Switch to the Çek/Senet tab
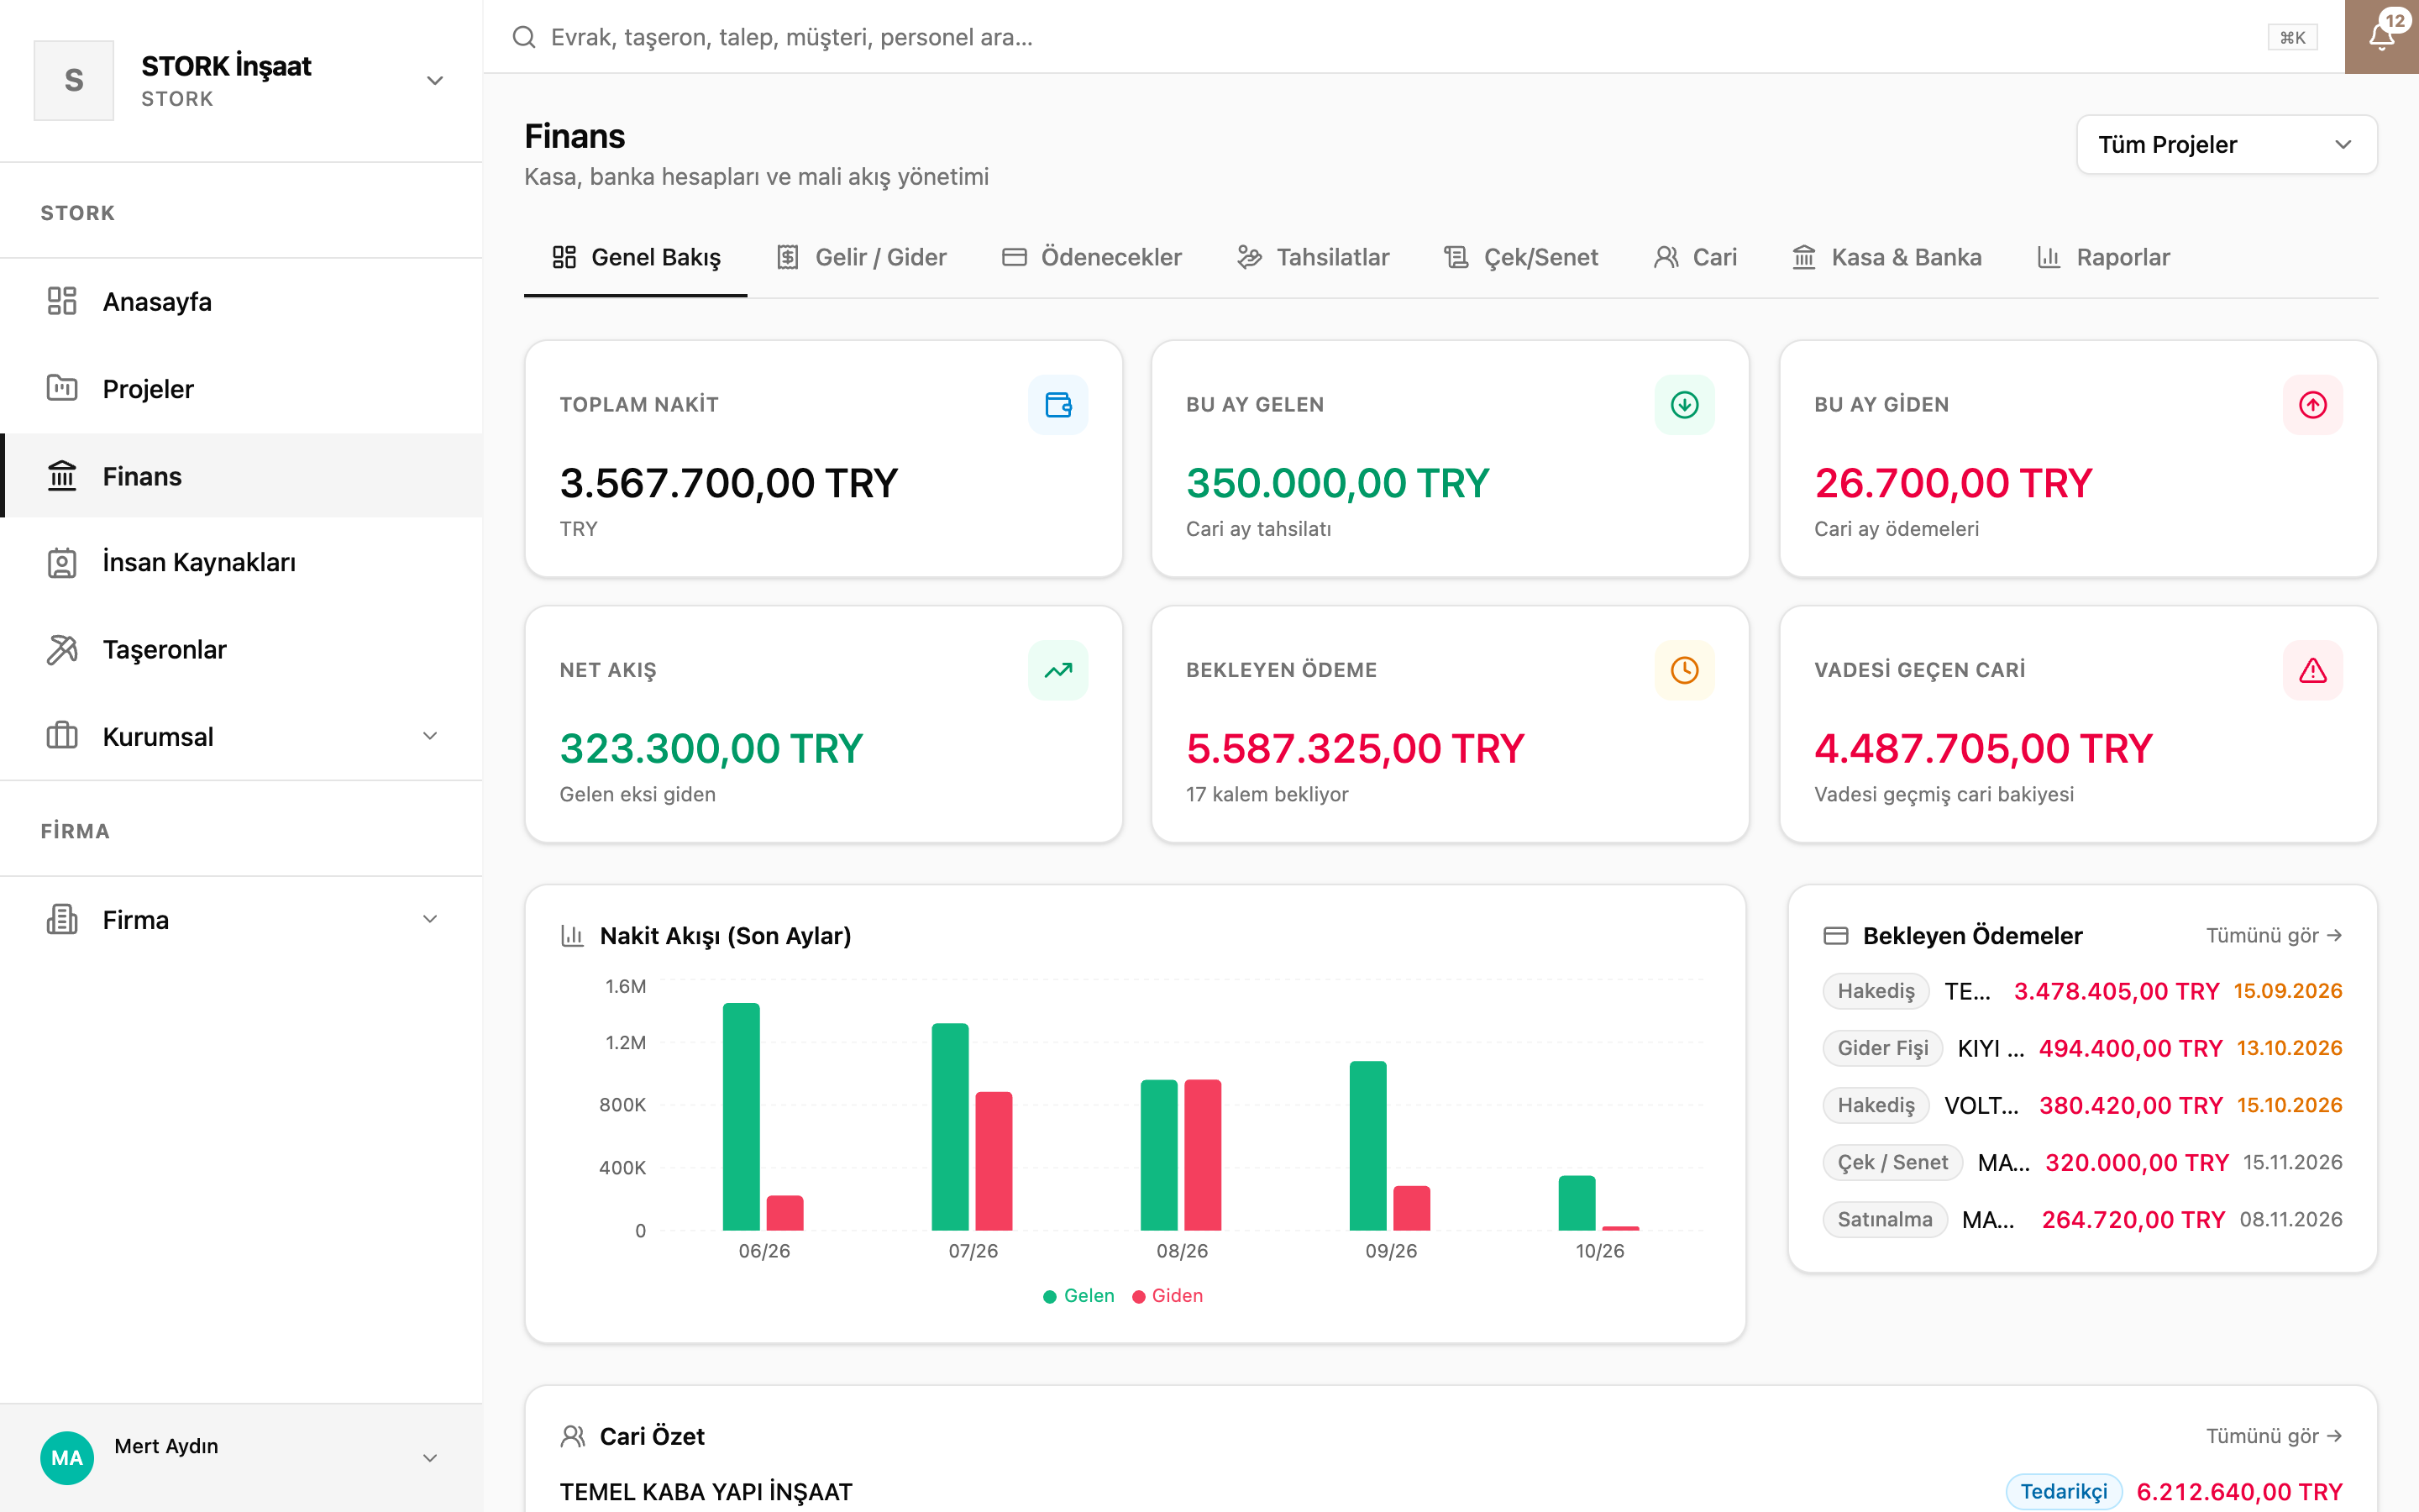The width and height of the screenshot is (2419, 1512). click(x=1520, y=257)
